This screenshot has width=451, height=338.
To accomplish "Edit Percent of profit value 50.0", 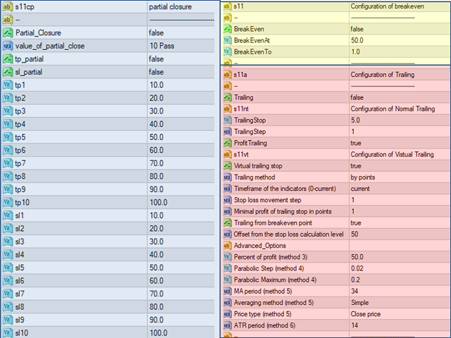I will [357, 257].
